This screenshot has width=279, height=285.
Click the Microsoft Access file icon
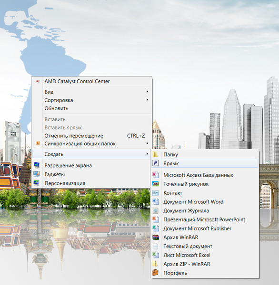[155, 175]
